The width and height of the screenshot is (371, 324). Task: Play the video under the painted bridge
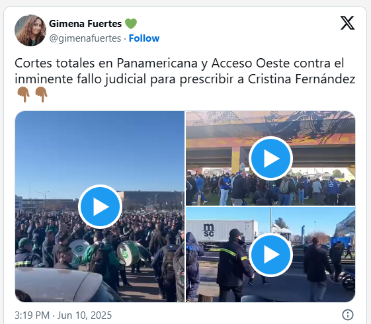click(270, 158)
